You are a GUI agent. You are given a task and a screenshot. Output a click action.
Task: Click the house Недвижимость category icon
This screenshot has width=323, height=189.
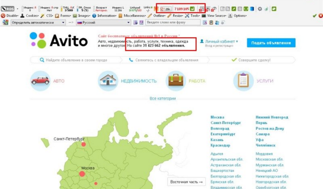[108, 81]
